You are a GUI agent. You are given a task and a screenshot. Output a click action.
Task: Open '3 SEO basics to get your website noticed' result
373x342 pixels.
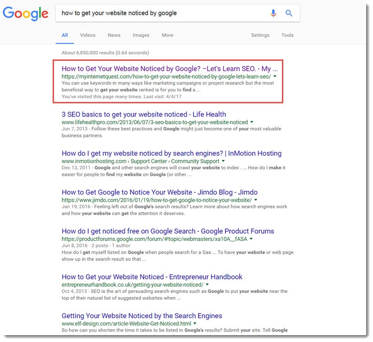pos(144,114)
